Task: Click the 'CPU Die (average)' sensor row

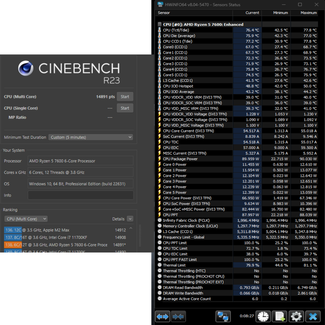Action: (238, 36)
